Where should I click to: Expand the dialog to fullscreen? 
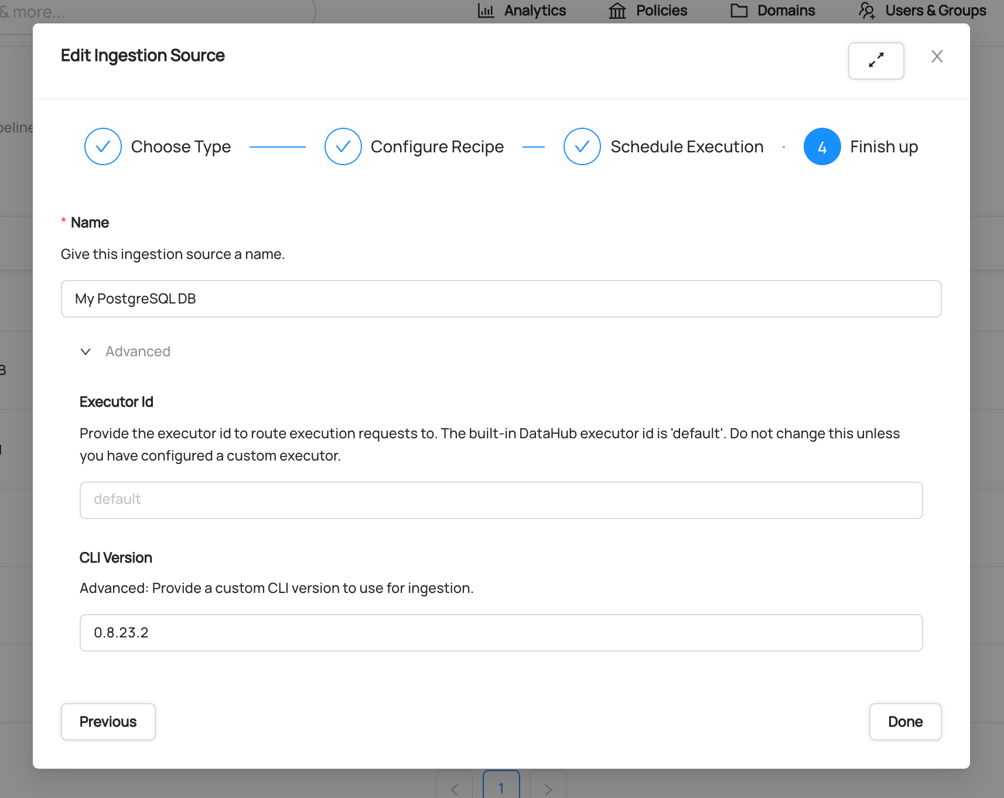(x=876, y=60)
